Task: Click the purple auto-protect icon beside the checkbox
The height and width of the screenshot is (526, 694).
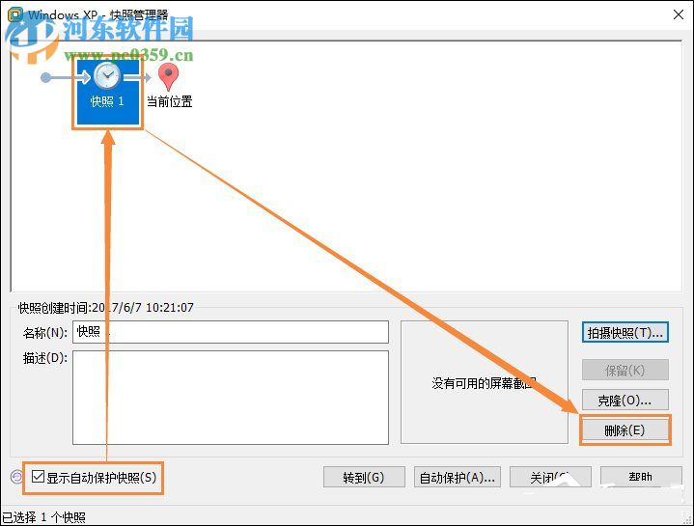Action: pyautogui.click(x=16, y=477)
